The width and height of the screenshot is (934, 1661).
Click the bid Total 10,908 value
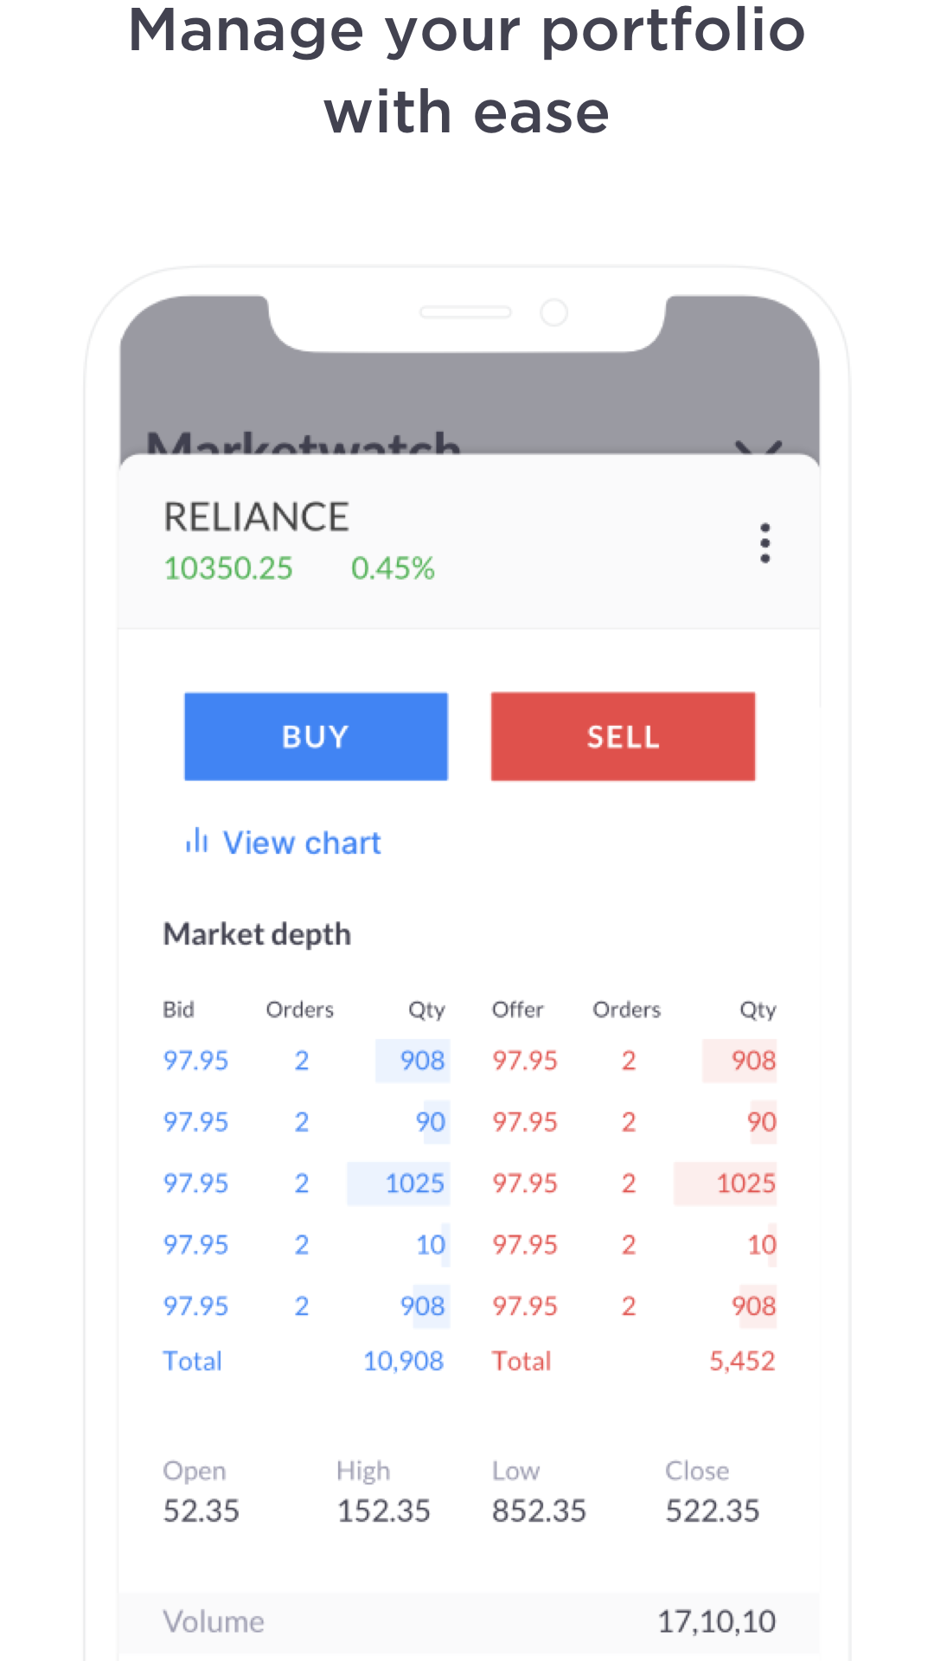pyautogui.click(x=403, y=1362)
